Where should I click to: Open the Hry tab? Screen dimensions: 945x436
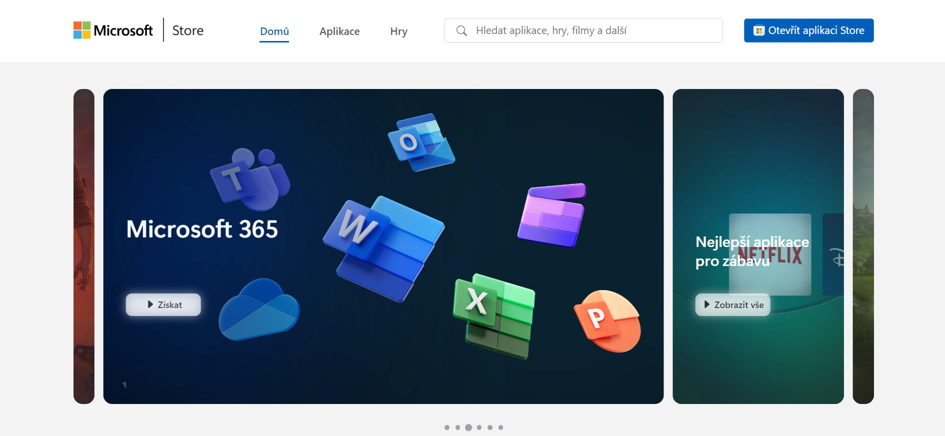click(398, 31)
